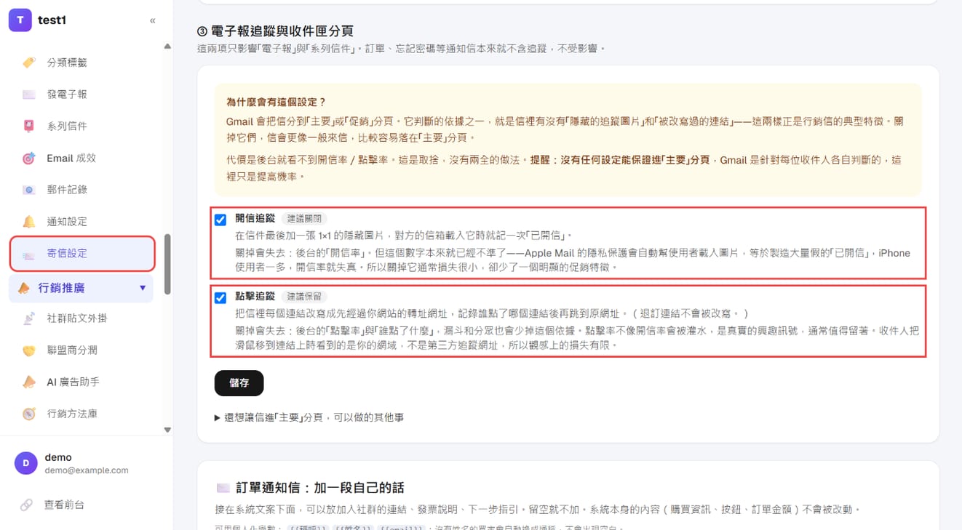Save tracking settings with 儲存 button
Viewport: 962px width, 530px height.
[x=239, y=383]
